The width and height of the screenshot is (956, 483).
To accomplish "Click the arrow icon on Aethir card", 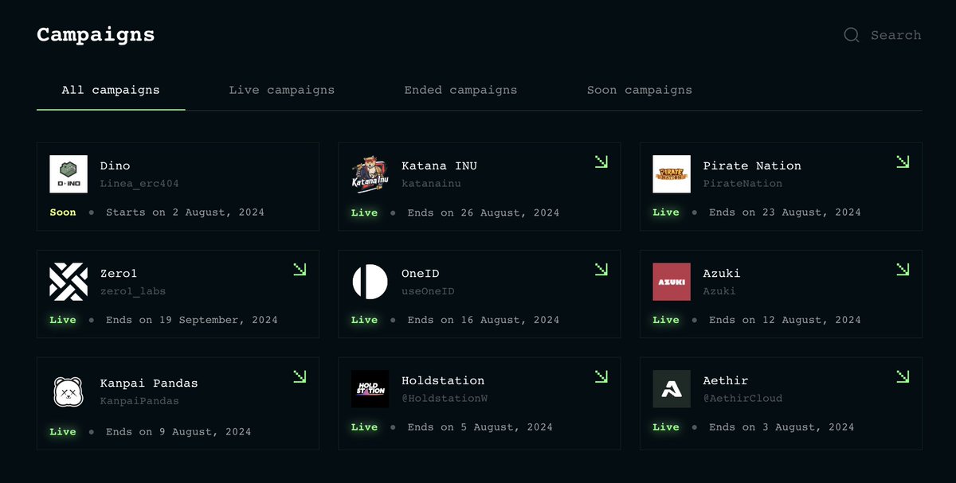I will 903,376.
